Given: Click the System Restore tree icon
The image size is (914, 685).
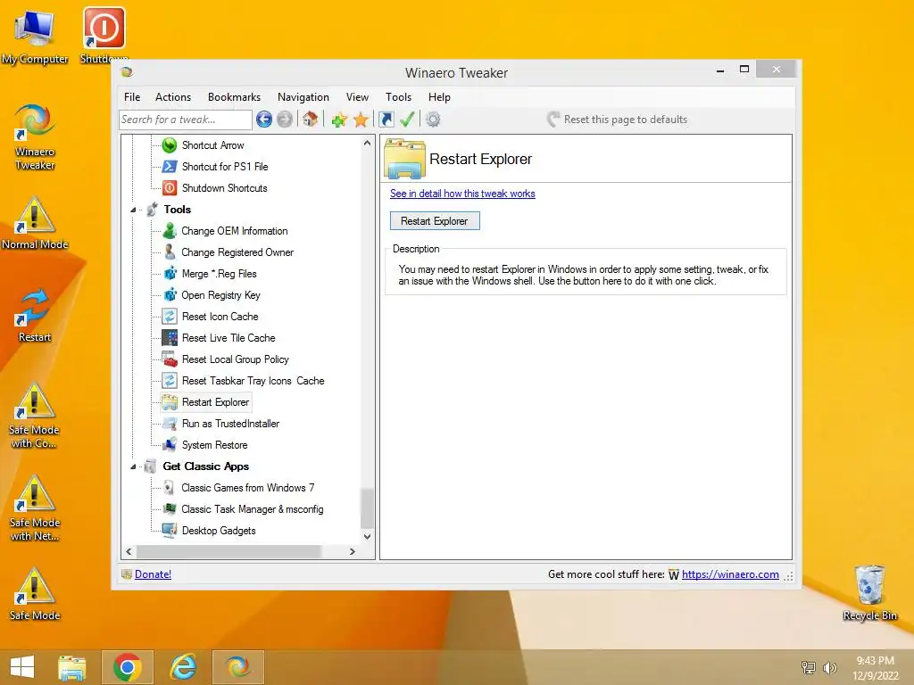Looking at the screenshot, I should 169,445.
